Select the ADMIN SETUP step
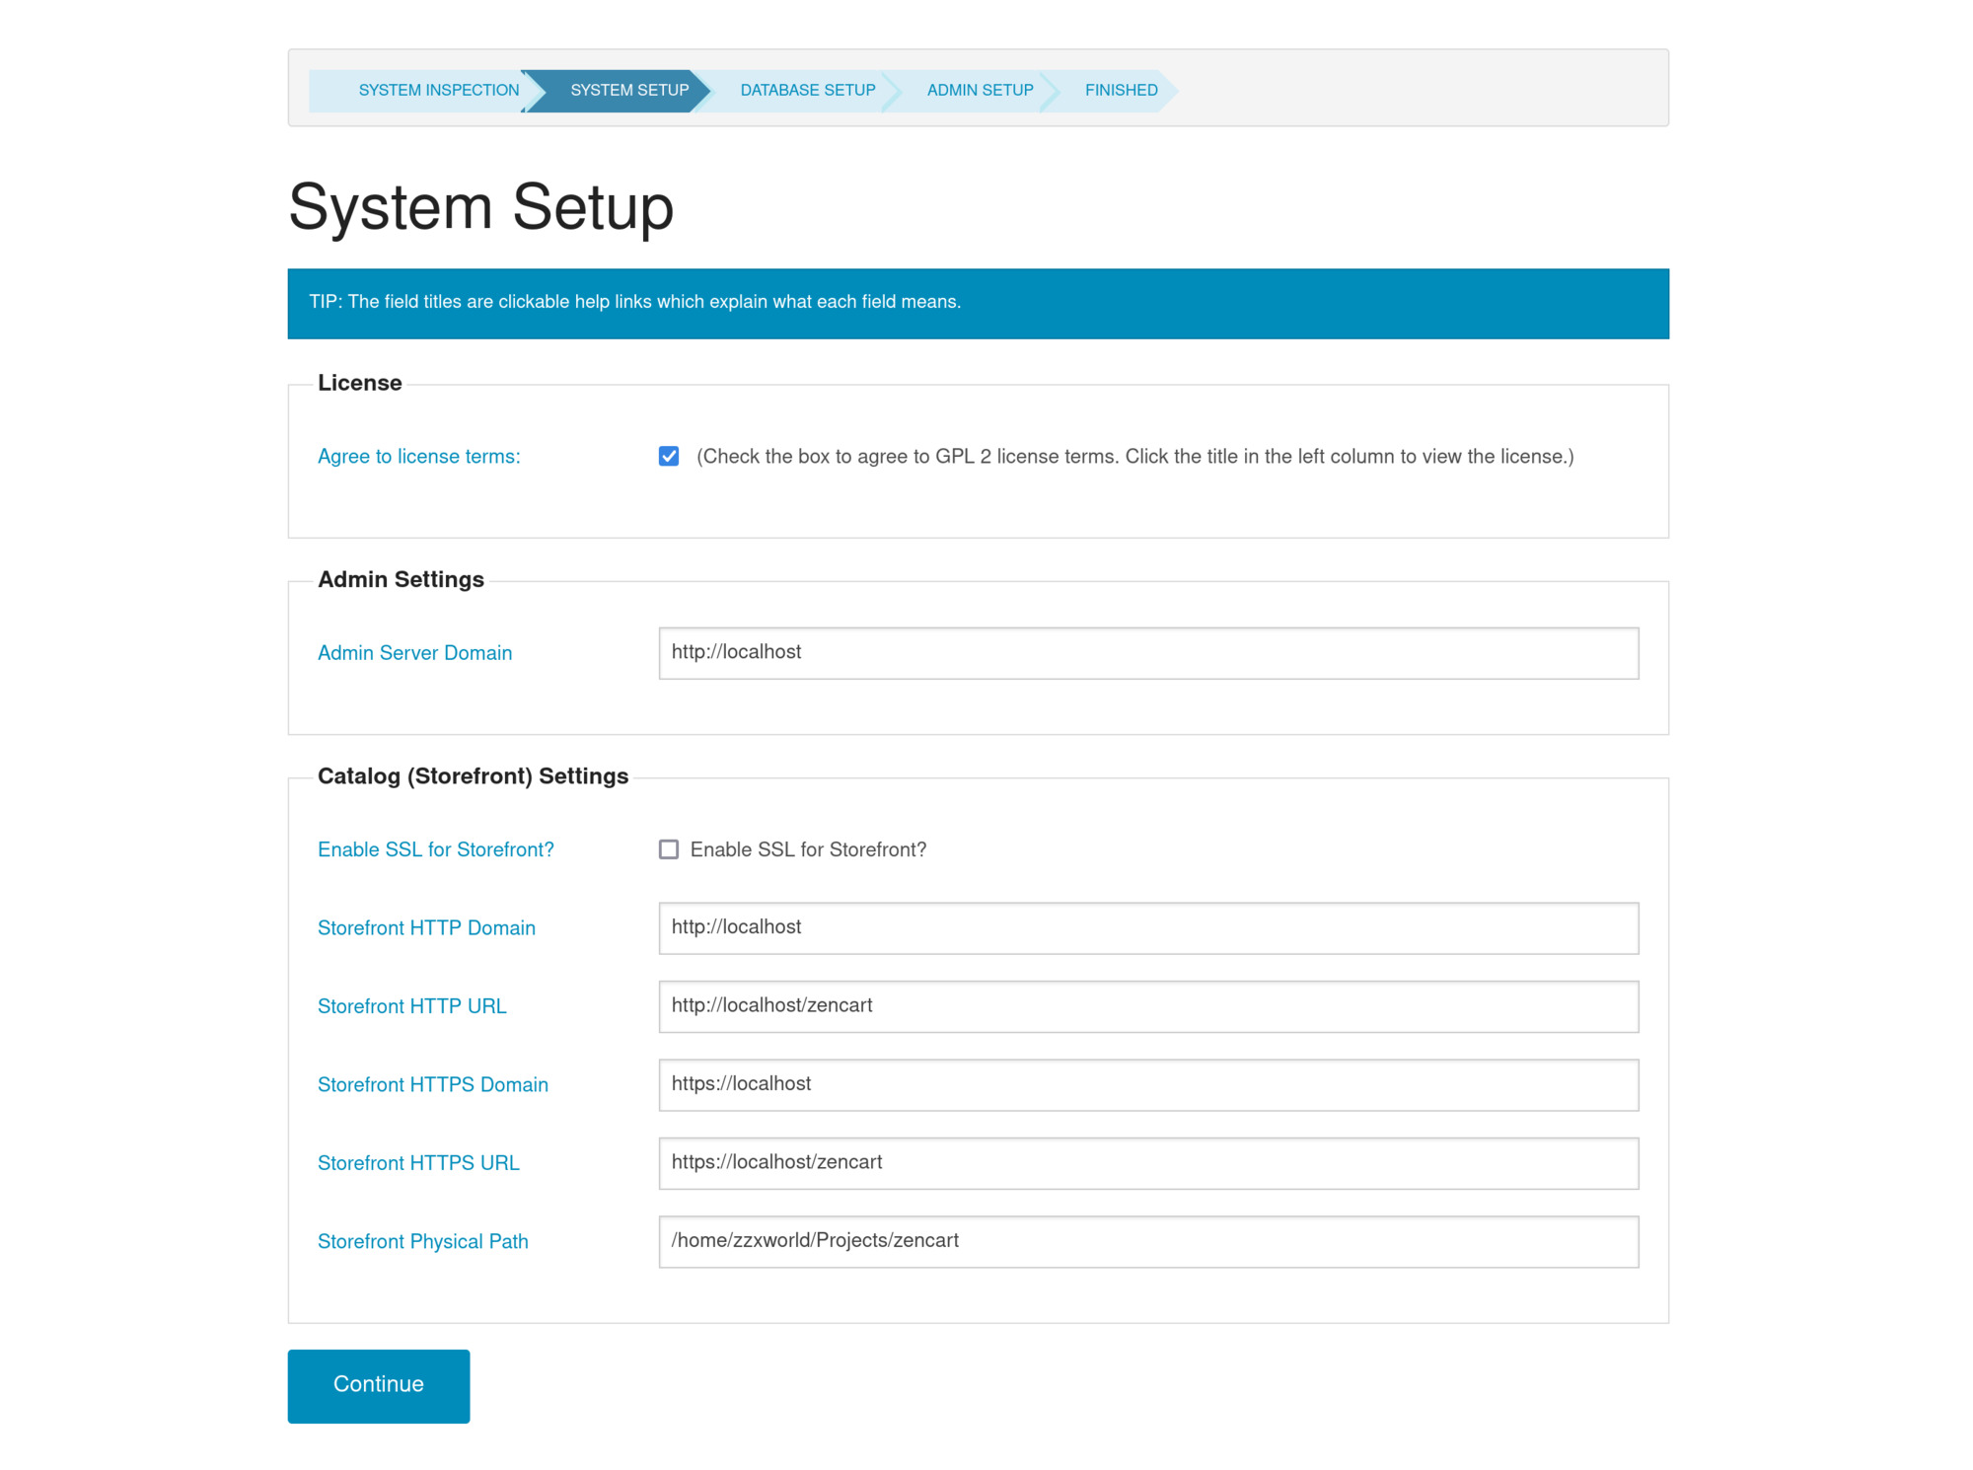 point(980,90)
